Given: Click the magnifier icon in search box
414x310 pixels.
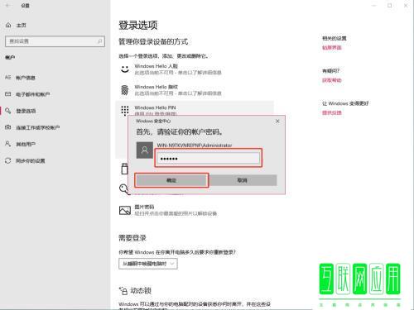Looking at the screenshot, I should point(99,41).
